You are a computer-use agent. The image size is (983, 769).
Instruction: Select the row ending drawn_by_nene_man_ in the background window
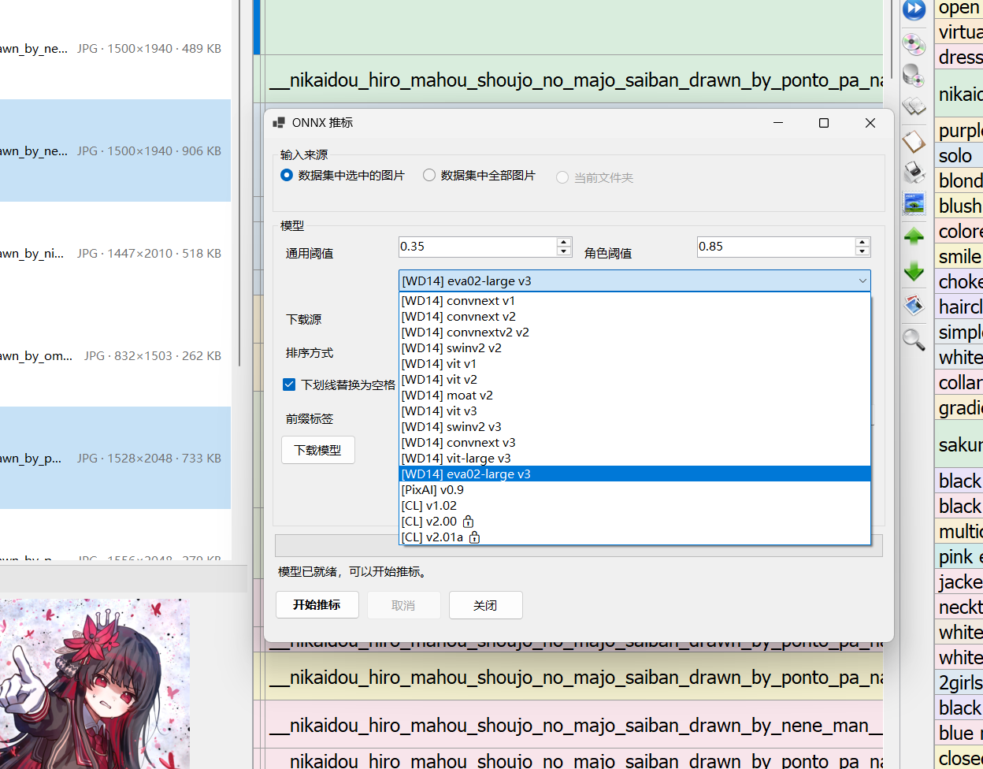click(x=576, y=725)
